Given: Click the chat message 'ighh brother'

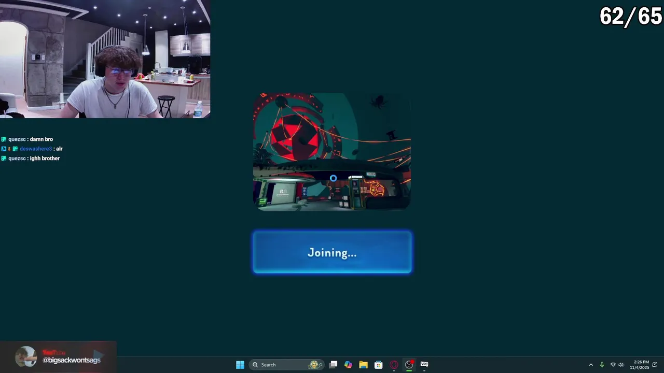Looking at the screenshot, I should 45,159.
